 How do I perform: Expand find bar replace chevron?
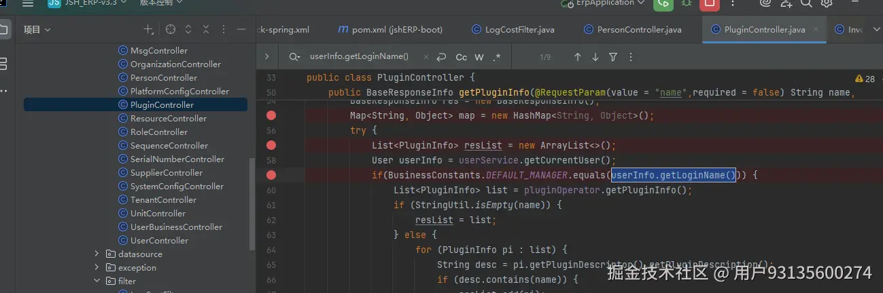pos(266,57)
